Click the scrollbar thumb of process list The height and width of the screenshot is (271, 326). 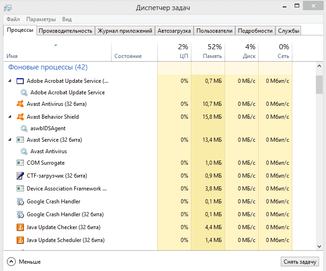pyautogui.click(x=319, y=85)
